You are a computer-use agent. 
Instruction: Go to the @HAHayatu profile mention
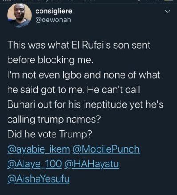click(x=92, y=164)
